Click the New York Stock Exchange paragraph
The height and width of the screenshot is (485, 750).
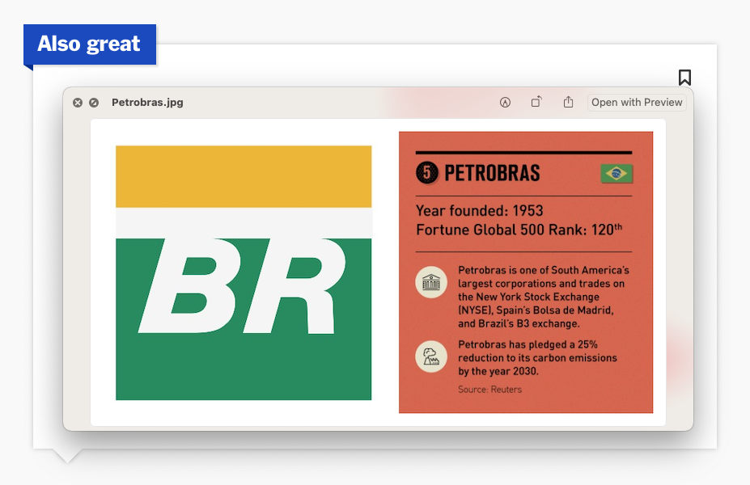pos(544,297)
